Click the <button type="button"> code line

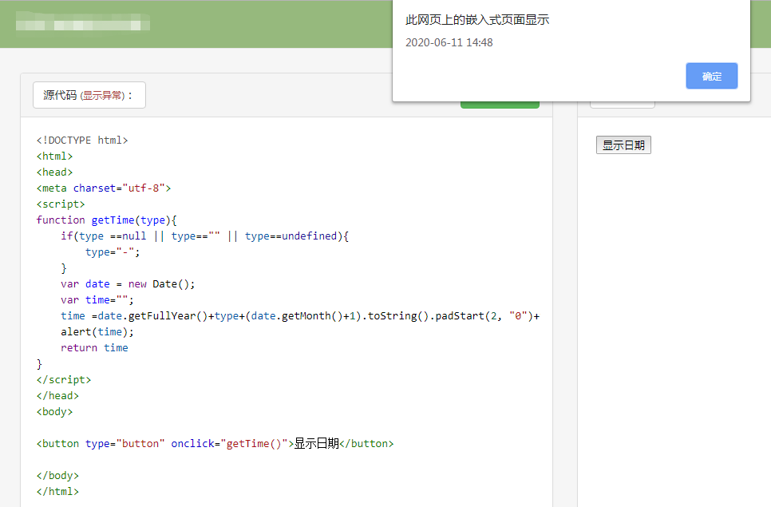click(215, 444)
